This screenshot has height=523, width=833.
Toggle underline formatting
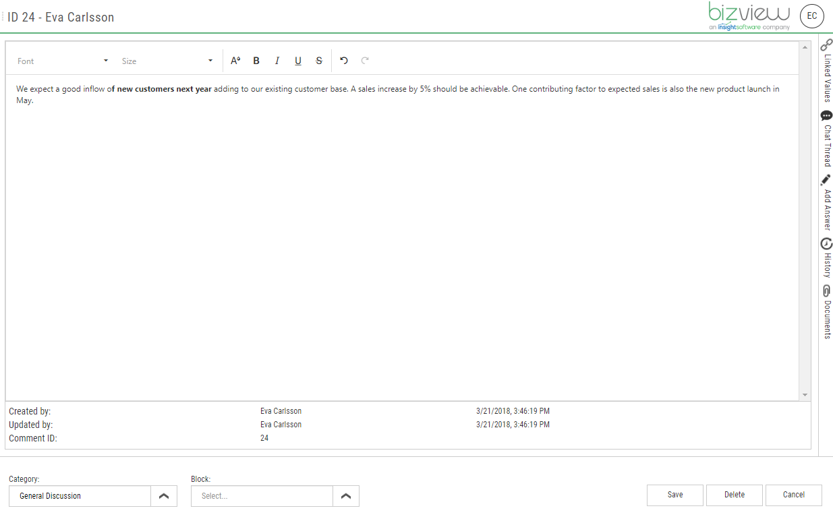coord(297,61)
